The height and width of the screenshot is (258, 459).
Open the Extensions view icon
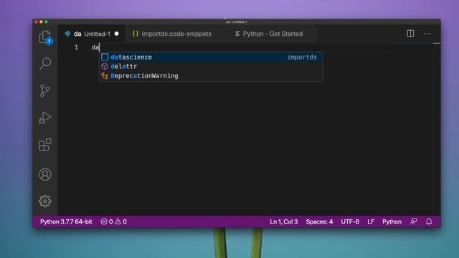[x=44, y=145]
